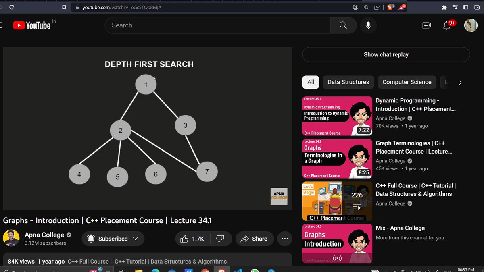
Task: Open the browser extensions puzzle icon
Action: pos(444,7)
